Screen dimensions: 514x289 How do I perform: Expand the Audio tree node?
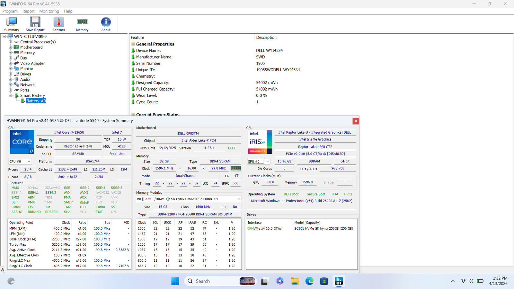click(x=10, y=79)
